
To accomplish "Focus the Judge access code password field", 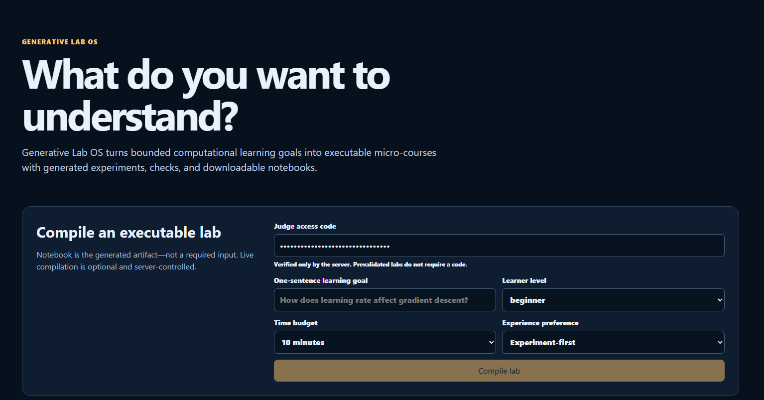I will 499,246.
